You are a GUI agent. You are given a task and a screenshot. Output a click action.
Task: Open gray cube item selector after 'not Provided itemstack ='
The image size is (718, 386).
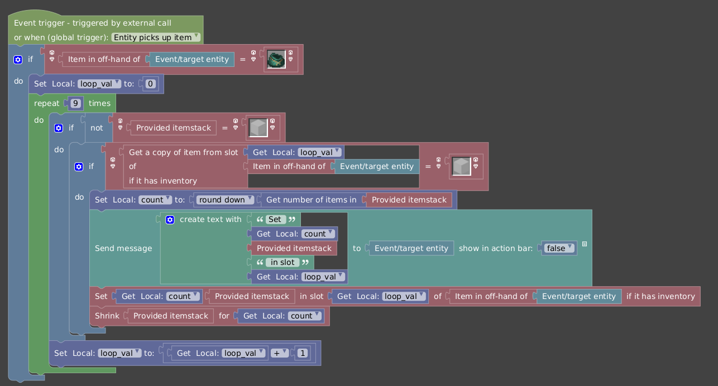tap(259, 128)
